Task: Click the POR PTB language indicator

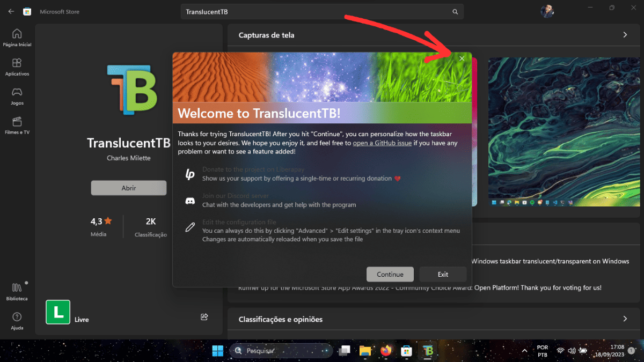Action: pos(543,351)
